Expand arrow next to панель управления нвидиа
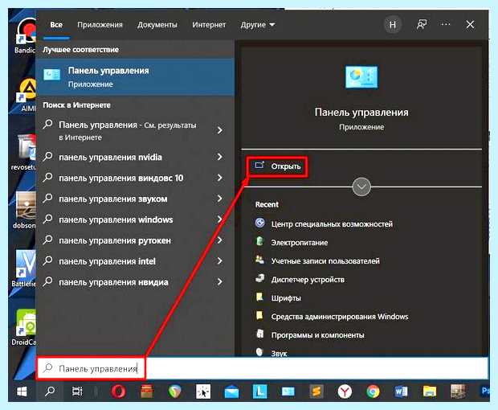 click(x=219, y=282)
